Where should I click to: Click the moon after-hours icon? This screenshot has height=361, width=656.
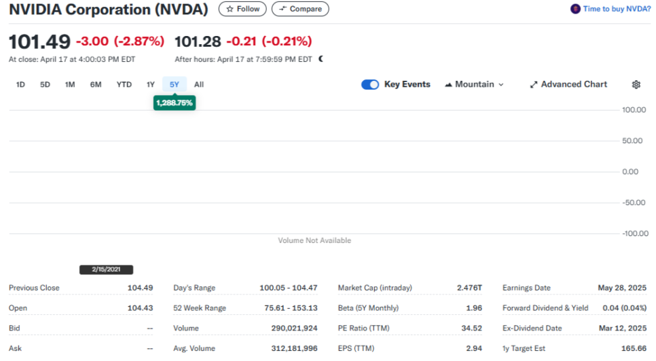321,59
